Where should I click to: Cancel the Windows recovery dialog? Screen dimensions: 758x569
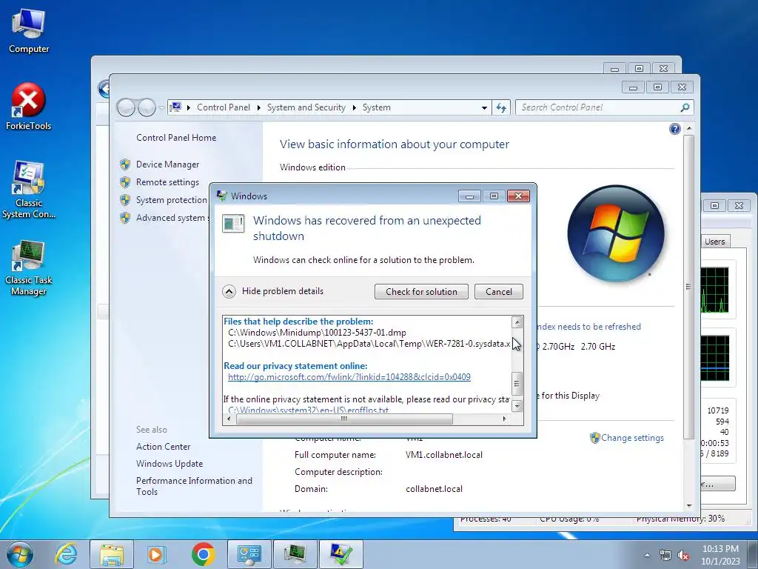[498, 291]
